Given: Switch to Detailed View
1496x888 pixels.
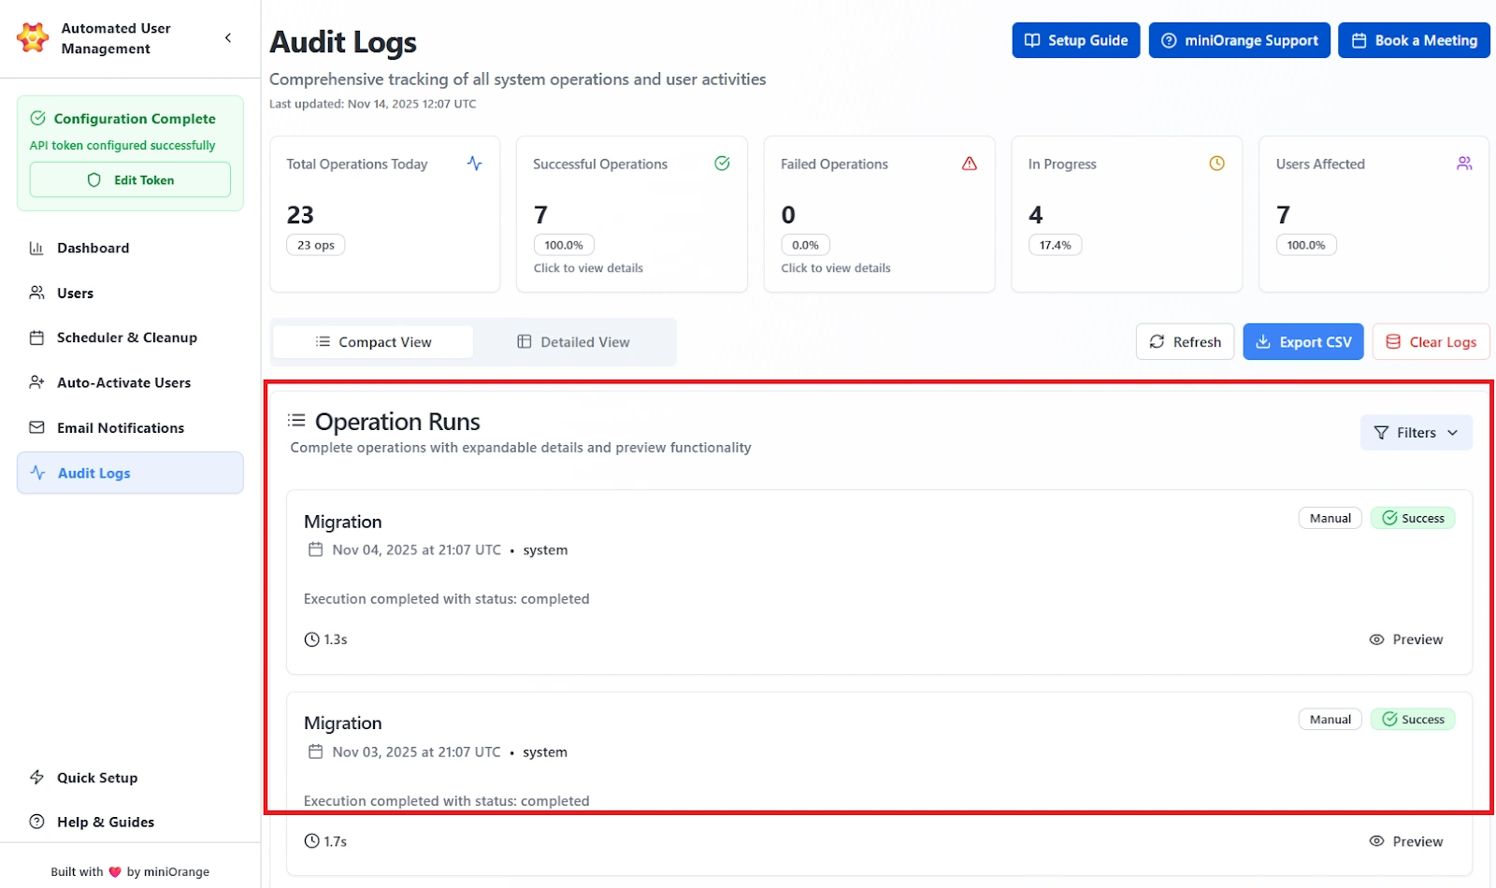Looking at the screenshot, I should (x=573, y=341).
